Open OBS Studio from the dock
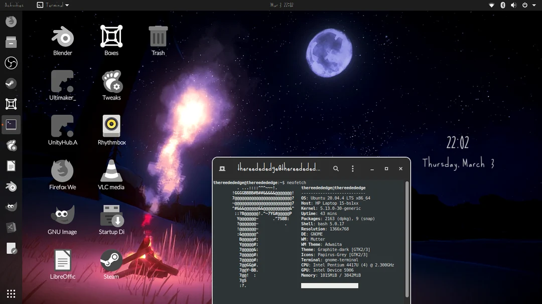Image resolution: width=542 pixels, height=304 pixels. tap(11, 63)
